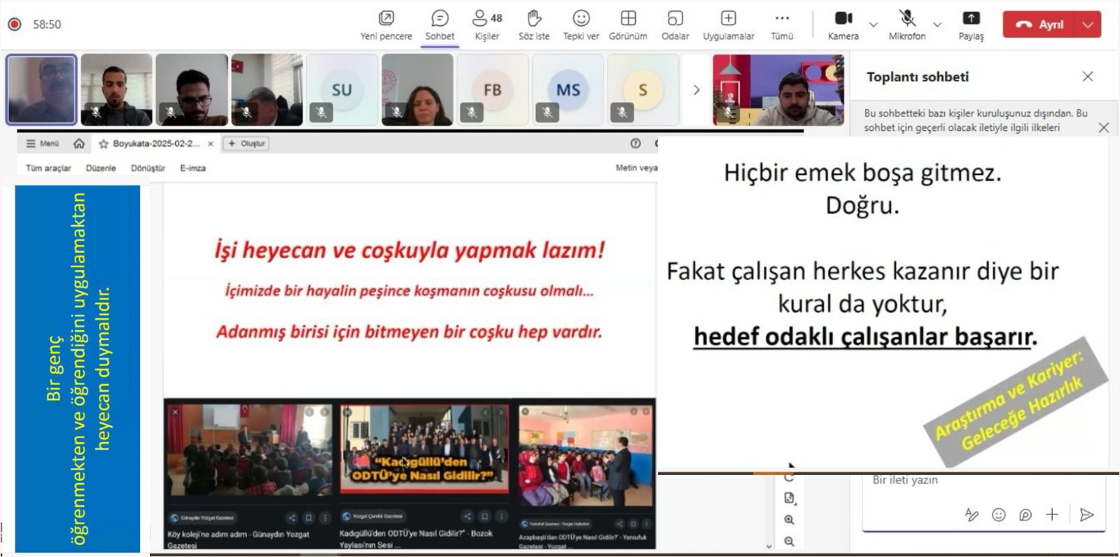1120x557 pixels.
Task: Expand microphone options dropdown arrow
Action: point(937,24)
